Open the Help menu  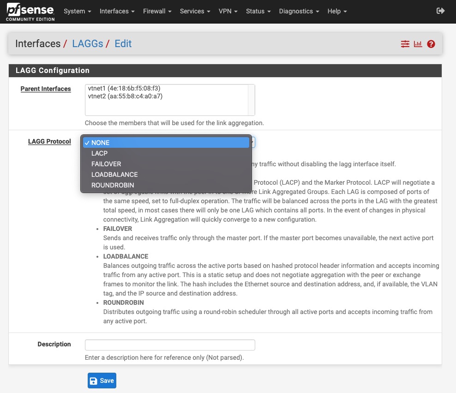(337, 12)
